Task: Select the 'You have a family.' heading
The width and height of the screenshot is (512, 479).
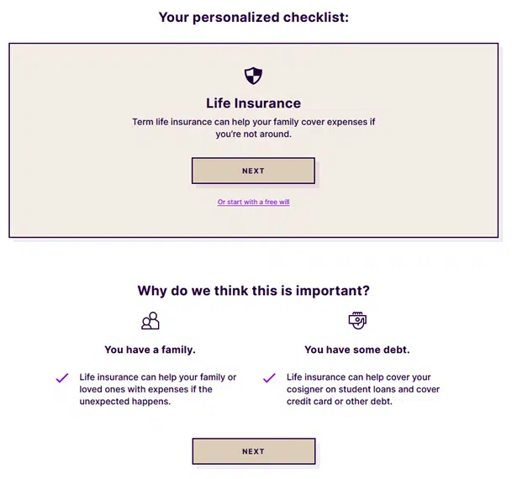Action: (150, 350)
